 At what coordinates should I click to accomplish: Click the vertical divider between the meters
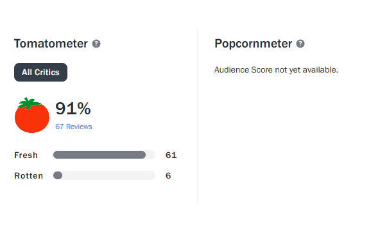[x=198, y=116]
